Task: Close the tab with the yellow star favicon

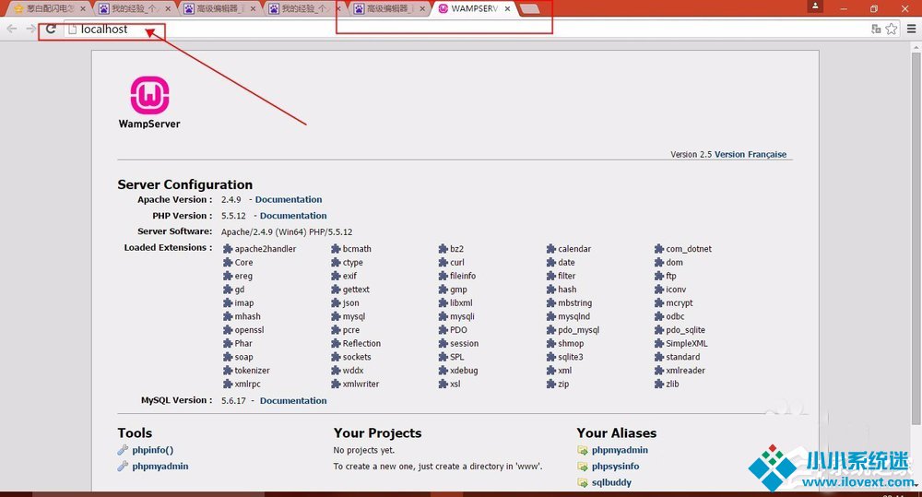Action: (83, 9)
